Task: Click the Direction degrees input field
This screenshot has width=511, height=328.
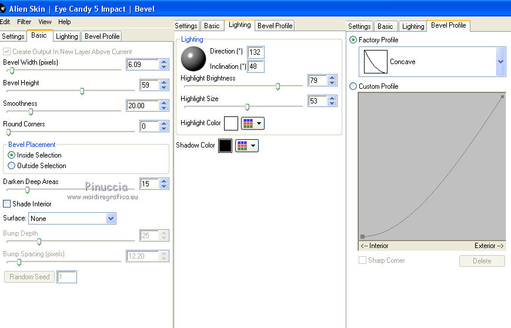Action: pyautogui.click(x=255, y=52)
